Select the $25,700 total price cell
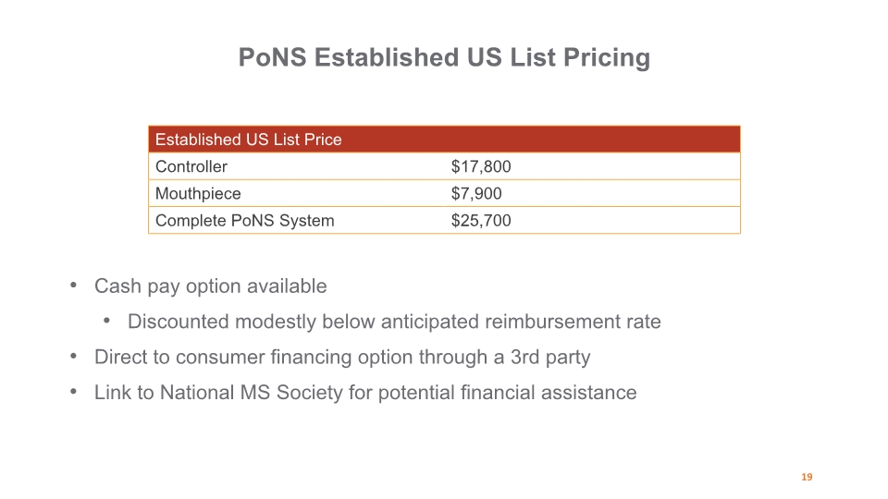The width and height of the screenshot is (888, 499). pyautogui.click(x=481, y=221)
